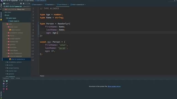The image size is (177, 99).
Task: Click the 'me' variable name on line 12
Action: (49, 42)
